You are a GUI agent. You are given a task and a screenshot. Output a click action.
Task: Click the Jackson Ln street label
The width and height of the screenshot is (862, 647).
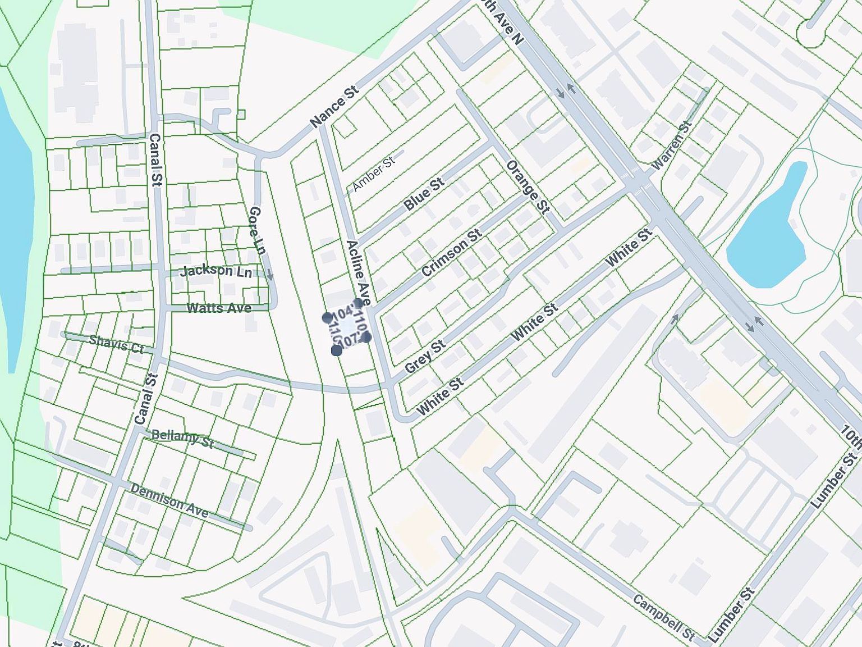(x=216, y=271)
